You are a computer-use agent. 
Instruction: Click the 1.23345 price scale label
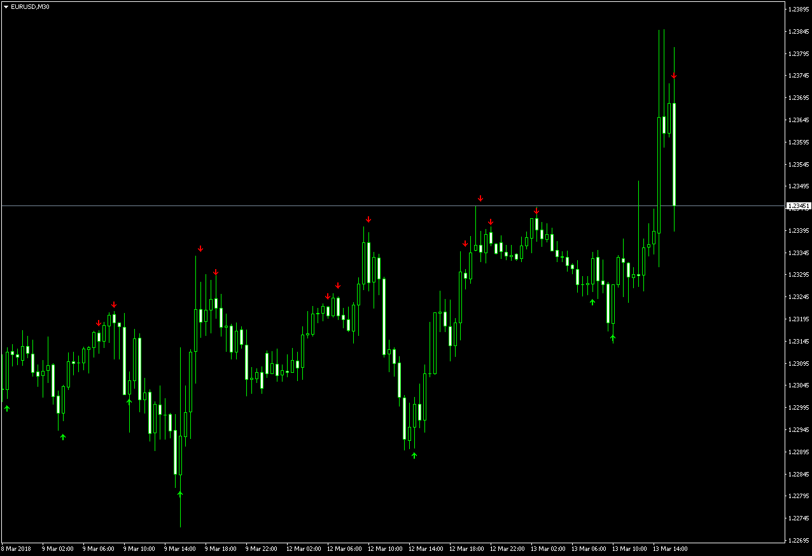(x=799, y=253)
